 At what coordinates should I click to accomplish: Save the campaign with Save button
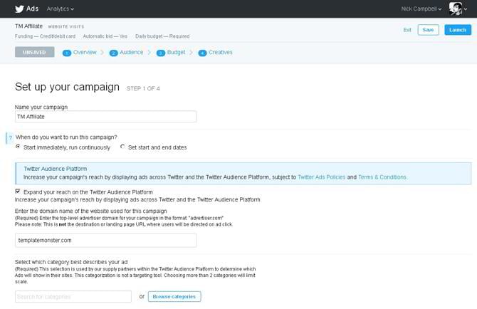(428, 30)
